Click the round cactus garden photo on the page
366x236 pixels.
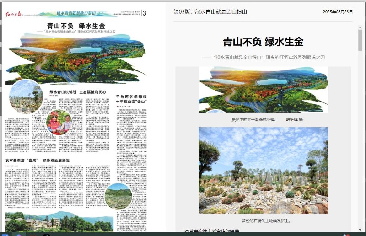pyautogui.click(x=26, y=96)
